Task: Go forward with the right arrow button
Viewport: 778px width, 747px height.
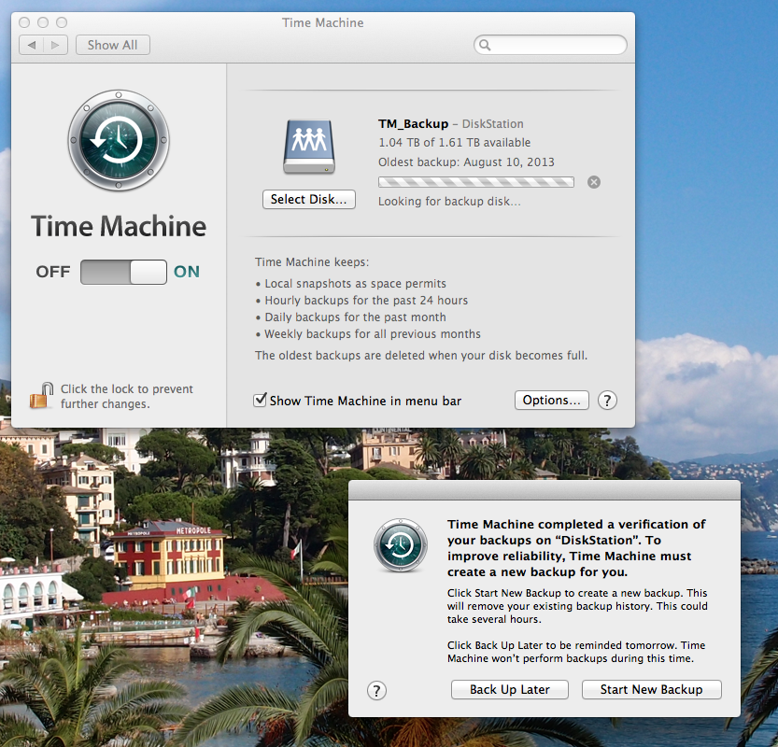Action: [x=56, y=45]
